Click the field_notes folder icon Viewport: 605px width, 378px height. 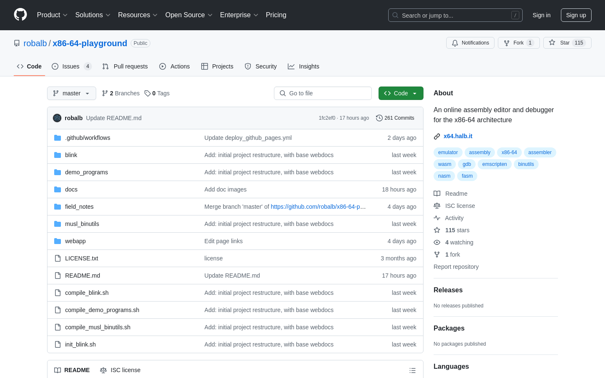[58, 207]
